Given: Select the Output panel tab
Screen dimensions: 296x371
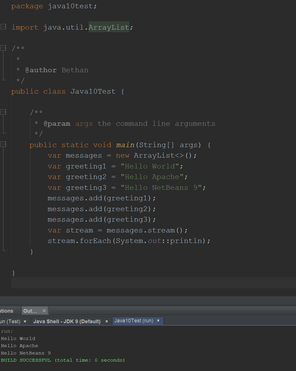Looking at the screenshot, I should (30, 311).
